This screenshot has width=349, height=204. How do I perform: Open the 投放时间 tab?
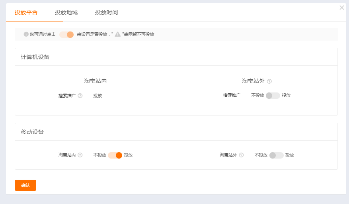[106, 12]
